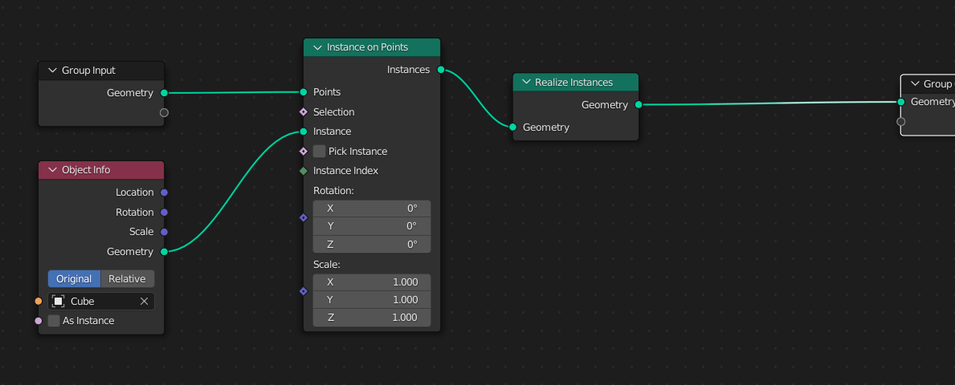Collapse the Group Output node chevron
This screenshot has width=955, height=385.
[914, 84]
